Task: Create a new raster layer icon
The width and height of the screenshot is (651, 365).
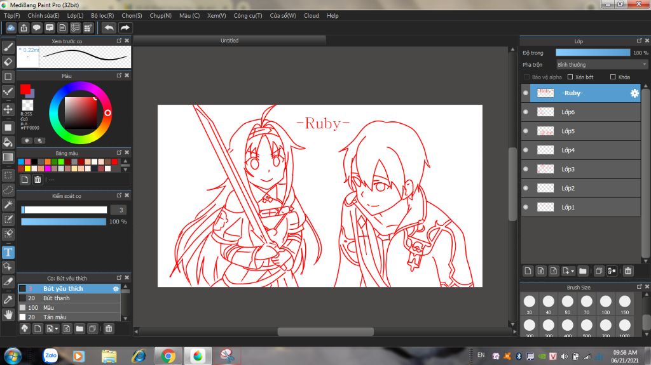Action: click(x=528, y=271)
